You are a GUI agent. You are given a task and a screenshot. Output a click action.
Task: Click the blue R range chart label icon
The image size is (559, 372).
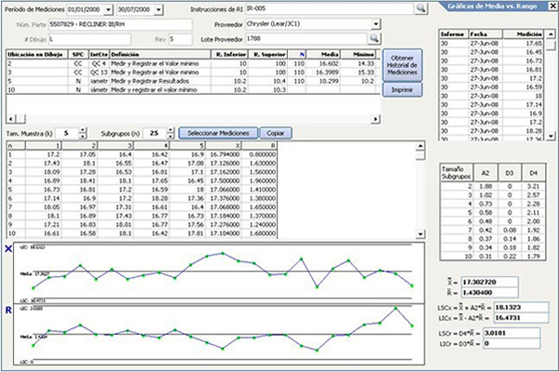point(7,309)
